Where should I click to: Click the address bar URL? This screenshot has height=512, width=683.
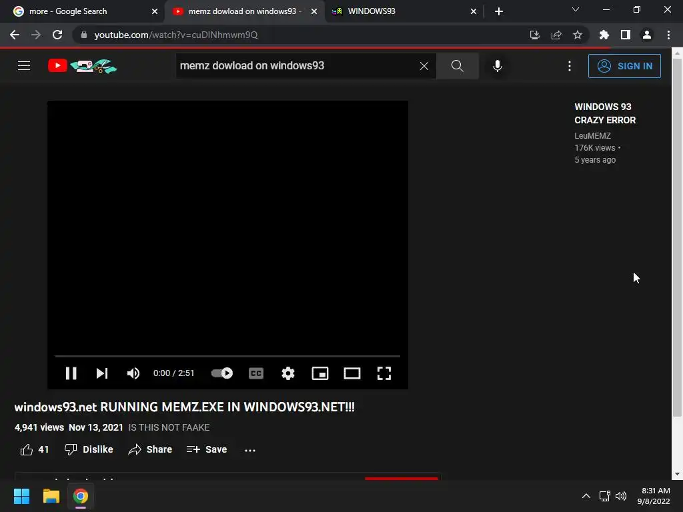[x=175, y=35]
